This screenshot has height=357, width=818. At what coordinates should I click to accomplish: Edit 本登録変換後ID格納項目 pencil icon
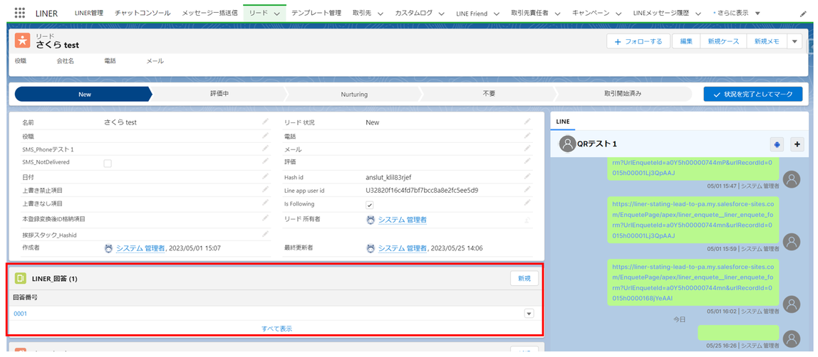point(266,218)
